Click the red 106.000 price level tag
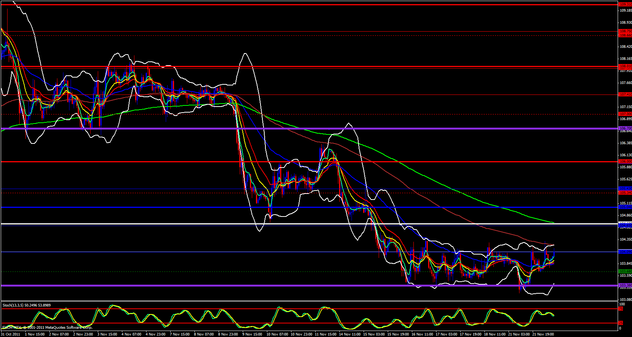 [x=625, y=162]
